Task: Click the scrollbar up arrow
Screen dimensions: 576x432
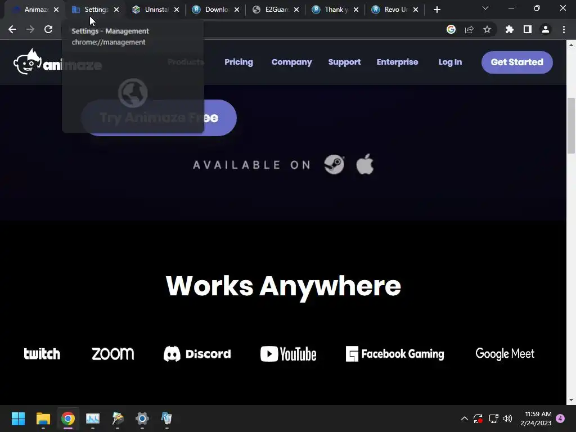Action: coord(571,45)
